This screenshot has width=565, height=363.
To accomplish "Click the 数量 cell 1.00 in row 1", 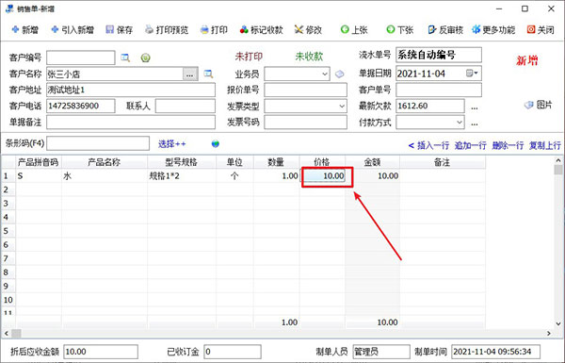I will pos(276,176).
